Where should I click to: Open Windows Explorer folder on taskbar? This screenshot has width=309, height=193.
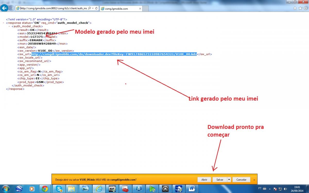pyautogui.click(x=71, y=189)
